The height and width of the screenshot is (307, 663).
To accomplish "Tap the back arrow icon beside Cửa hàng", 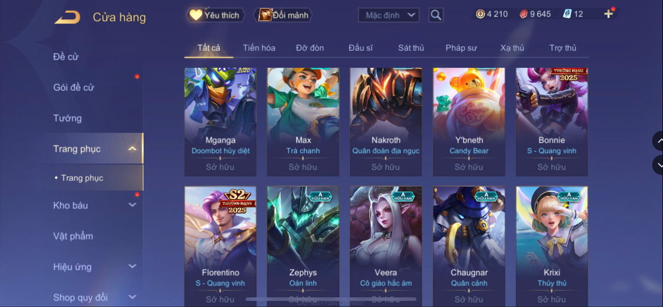I will tap(68, 17).
